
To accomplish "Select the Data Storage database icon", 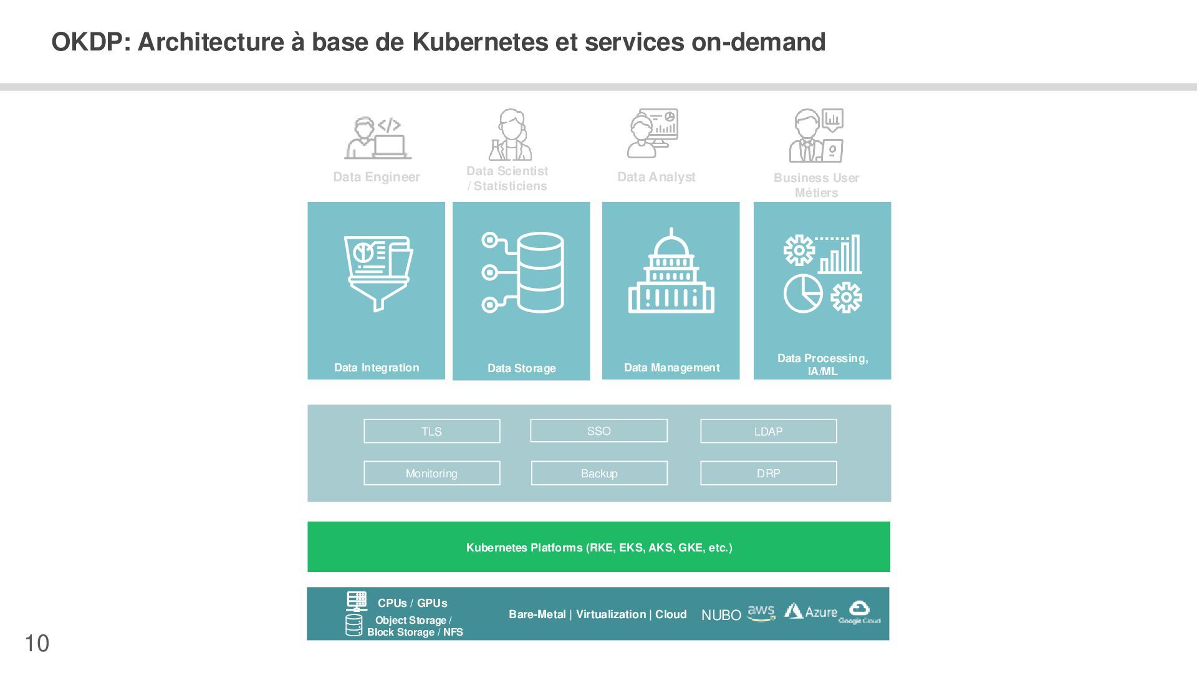I will 522,272.
